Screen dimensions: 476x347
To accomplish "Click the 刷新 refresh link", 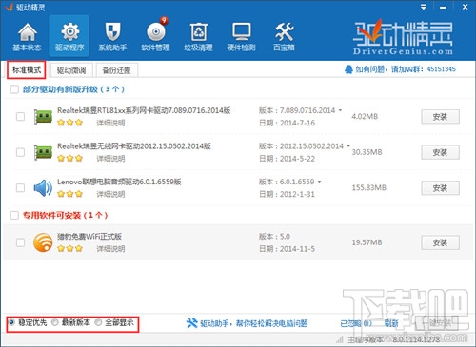I will (x=391, y=323).
